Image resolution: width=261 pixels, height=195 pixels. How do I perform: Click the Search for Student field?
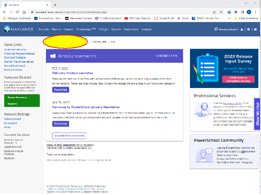pyautogui.click(x=228, y=30)
